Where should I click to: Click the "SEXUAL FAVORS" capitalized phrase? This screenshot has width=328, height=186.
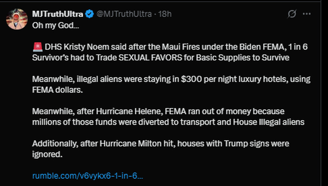(x=150, y=57)
